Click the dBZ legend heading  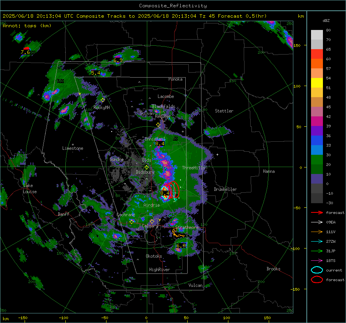click(x=326, y=20)
